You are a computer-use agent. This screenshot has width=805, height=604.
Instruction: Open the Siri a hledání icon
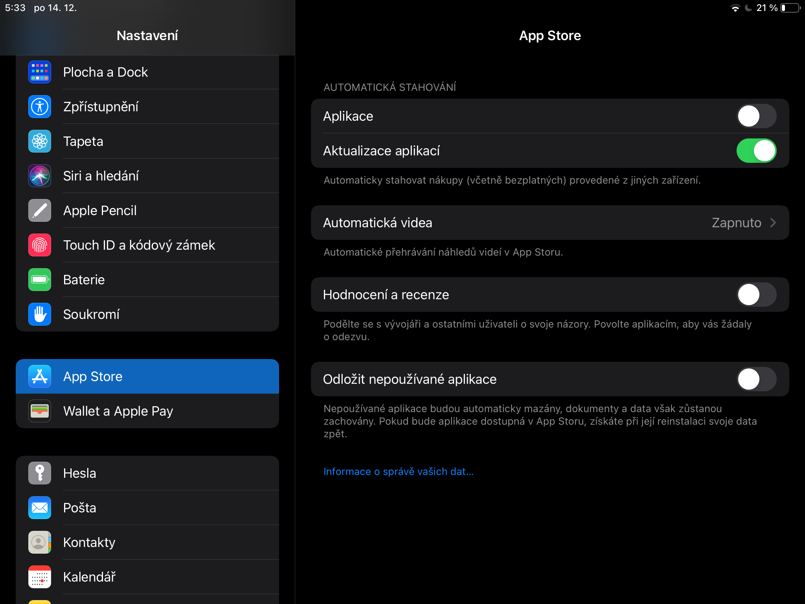click(40, 176)
